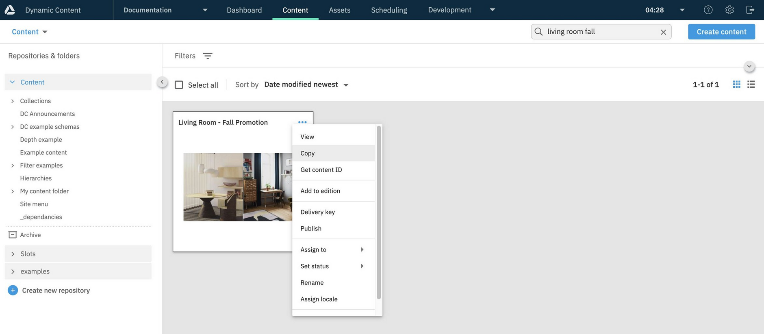The image size is (764, 334).
Task: Click the Living Room - Fall Promotion title
Action: [x=223, y=122]
